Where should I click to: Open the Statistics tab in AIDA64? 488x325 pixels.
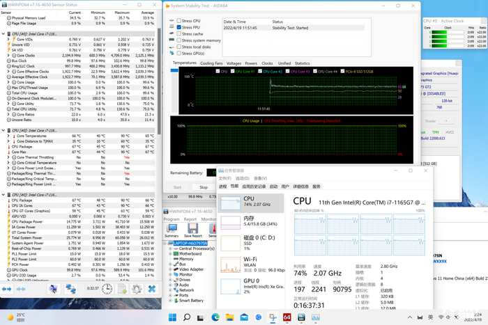pyautogui.click(x=302, y=63)
